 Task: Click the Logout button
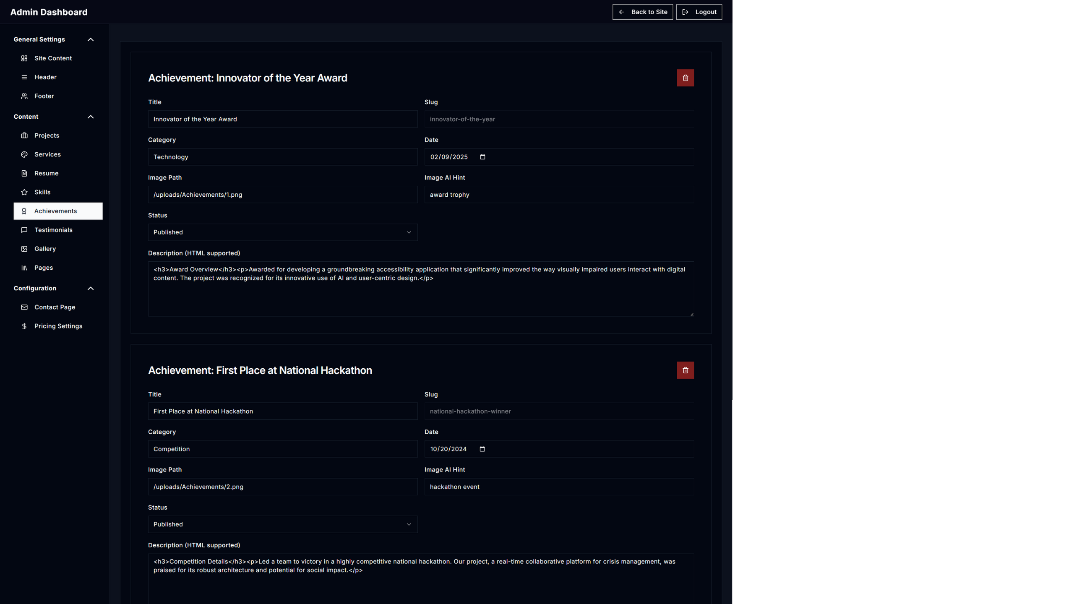coord(699,12)
